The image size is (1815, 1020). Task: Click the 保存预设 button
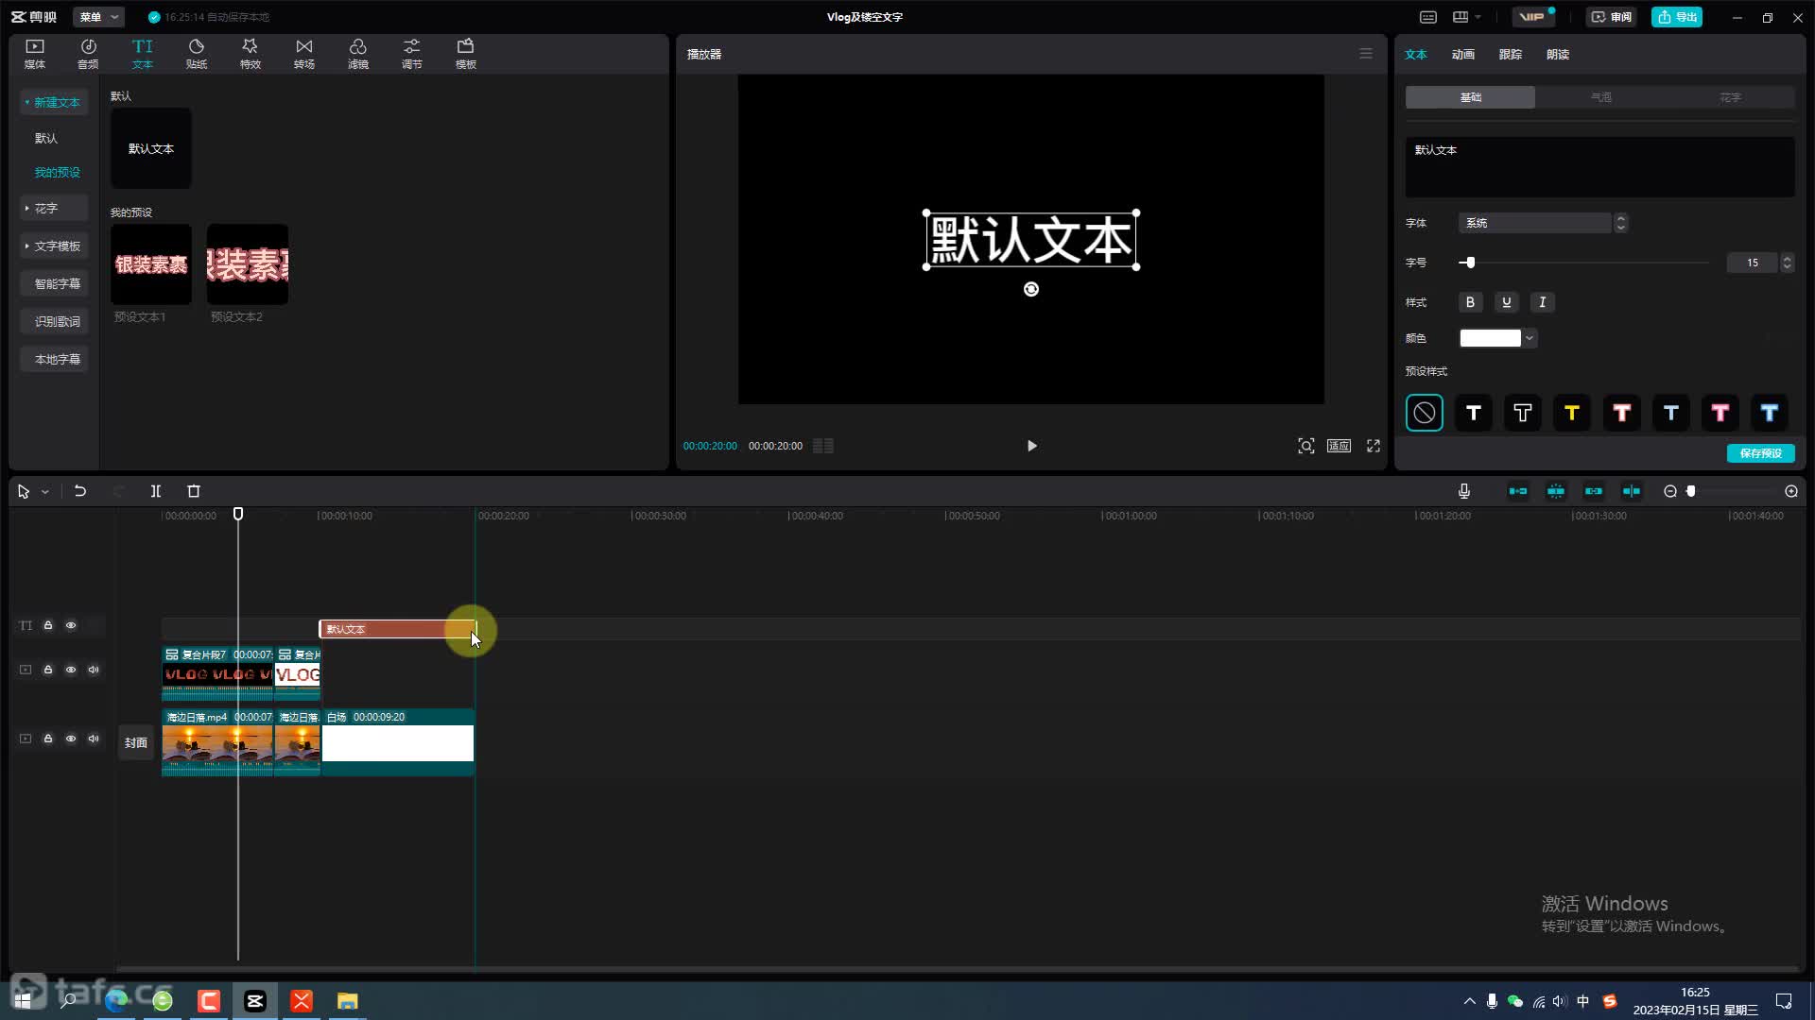(x=1760, y=453)
